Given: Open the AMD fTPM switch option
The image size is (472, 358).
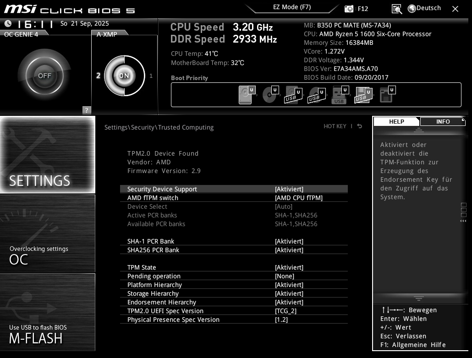Looking at the screenshot, I should pos(234,198).
